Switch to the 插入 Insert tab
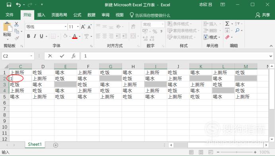The width and height of the screenshot is (275, 156). [41, 15]
